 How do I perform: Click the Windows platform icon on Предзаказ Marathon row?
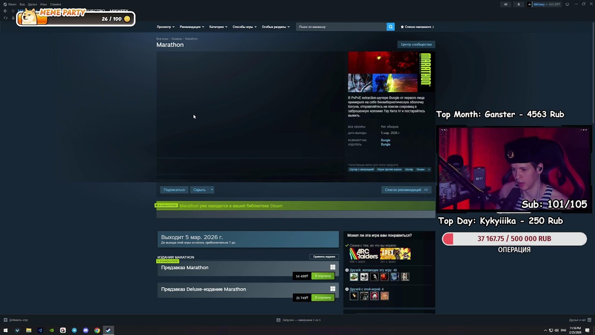click(x=332, y=267)
